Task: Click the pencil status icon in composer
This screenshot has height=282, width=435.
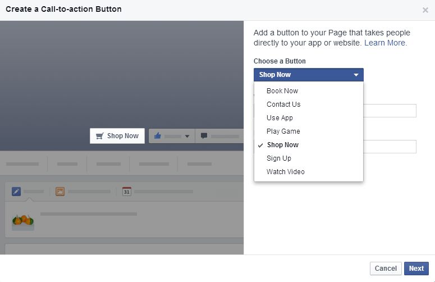Action: (x=16, y=192)
